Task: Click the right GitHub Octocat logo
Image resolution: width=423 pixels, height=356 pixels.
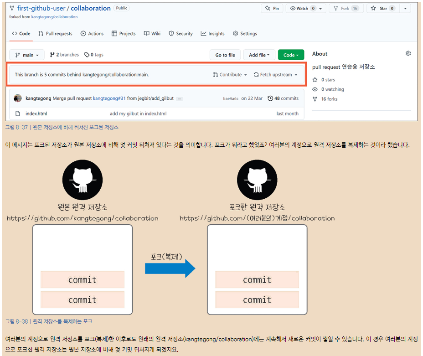Action: [257, 180]
